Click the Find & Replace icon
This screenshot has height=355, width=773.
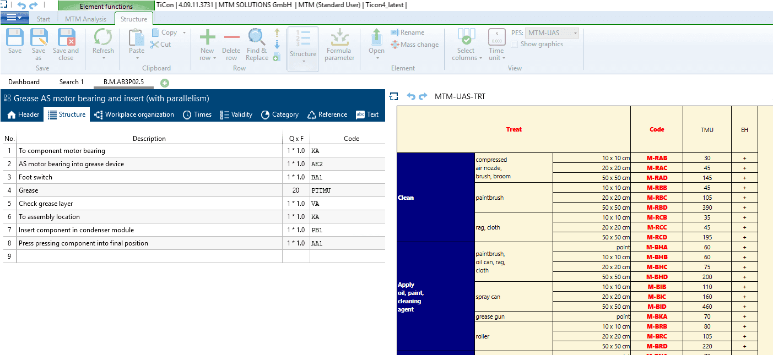click(257, 39)
